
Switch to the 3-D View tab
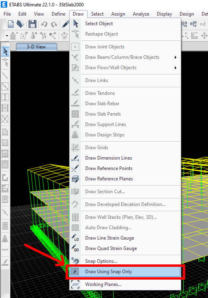click(36, 46)
